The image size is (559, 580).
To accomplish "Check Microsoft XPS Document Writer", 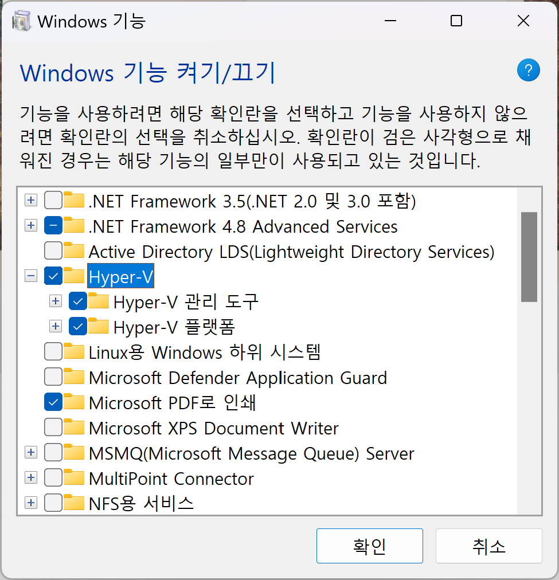I will (x=52, y=427).
